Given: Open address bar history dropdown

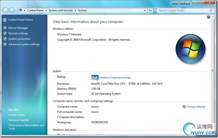Looking at the screenshot, I should click(x=145, y=10).
